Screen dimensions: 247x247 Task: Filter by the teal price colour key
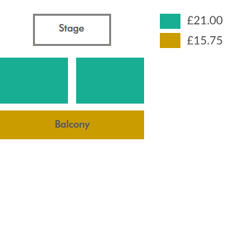point(170,21)
